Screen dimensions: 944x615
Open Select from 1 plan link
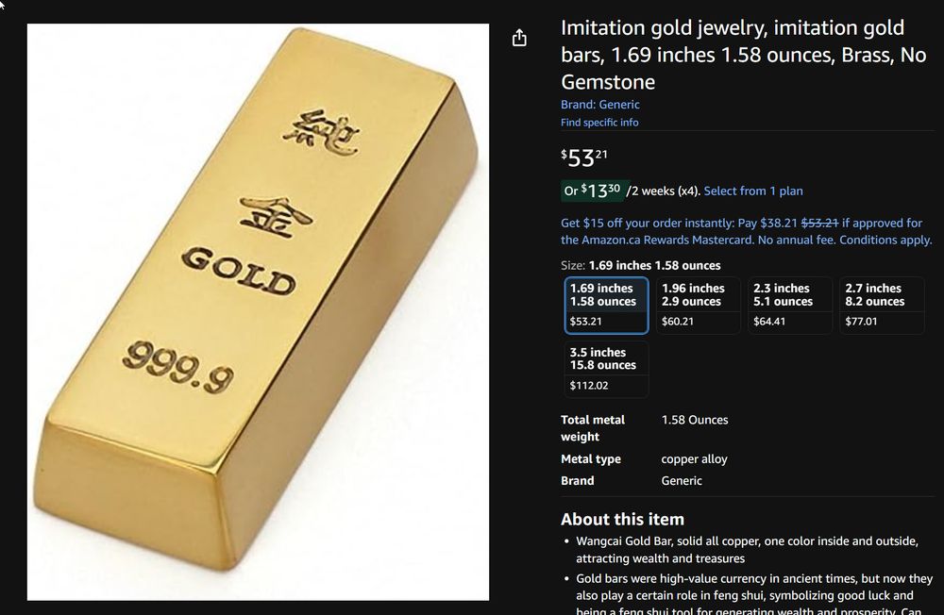(x=753, y=191)
